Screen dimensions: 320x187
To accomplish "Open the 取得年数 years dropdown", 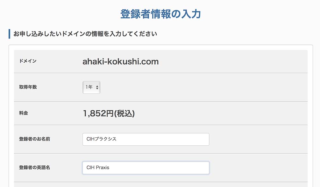I will [x=91, y=87].
